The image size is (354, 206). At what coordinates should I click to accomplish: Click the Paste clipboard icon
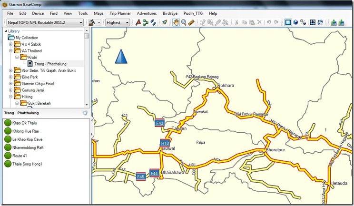click(x=252, y=22)
